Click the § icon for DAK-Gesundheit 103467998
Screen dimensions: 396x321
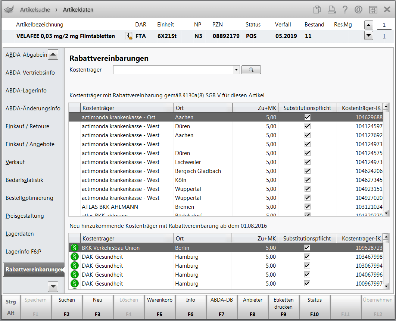click(75, 257)
